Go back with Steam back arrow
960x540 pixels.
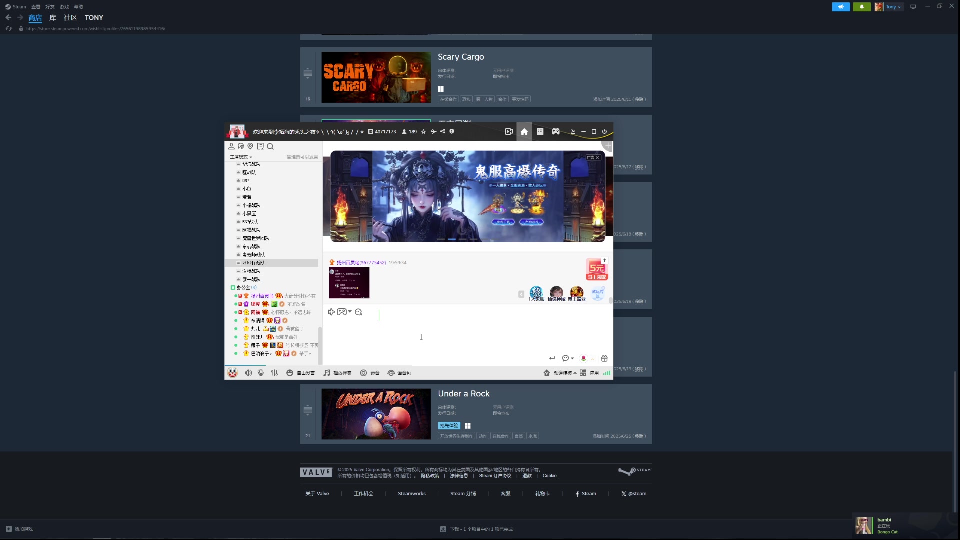click(8, 18)
